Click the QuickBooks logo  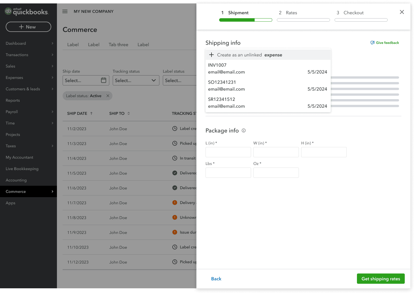tap(26, 11)
